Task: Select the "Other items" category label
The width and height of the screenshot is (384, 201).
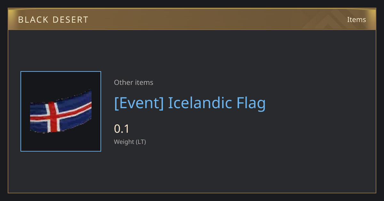Action: click(133, 82)
